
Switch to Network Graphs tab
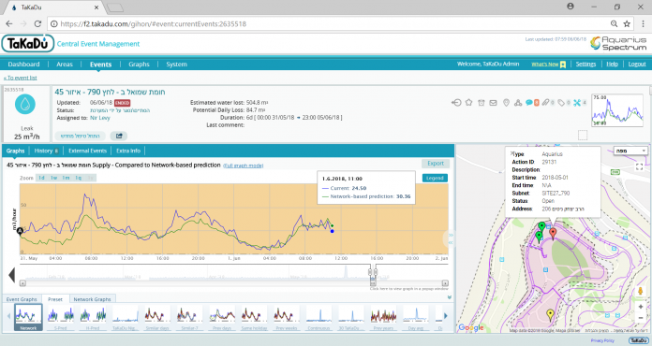[93, 299]
